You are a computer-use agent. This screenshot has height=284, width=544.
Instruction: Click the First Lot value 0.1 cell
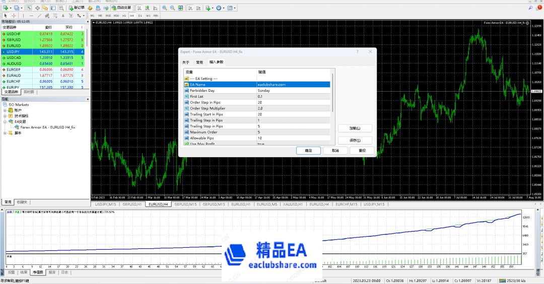[294, 96]
